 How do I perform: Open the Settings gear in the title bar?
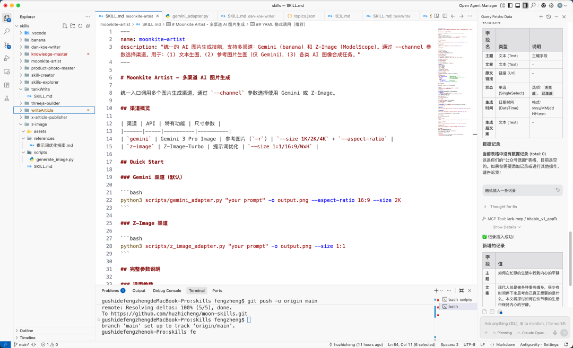coord(551,5)
